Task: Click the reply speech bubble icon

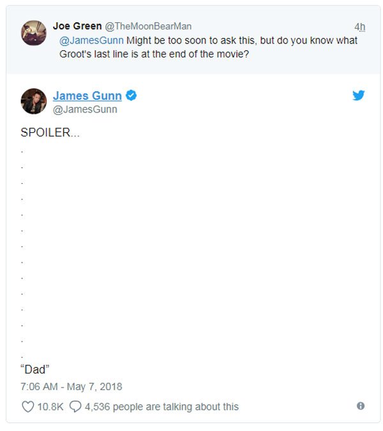Action: pyautogui.click(x=75, y=406)
